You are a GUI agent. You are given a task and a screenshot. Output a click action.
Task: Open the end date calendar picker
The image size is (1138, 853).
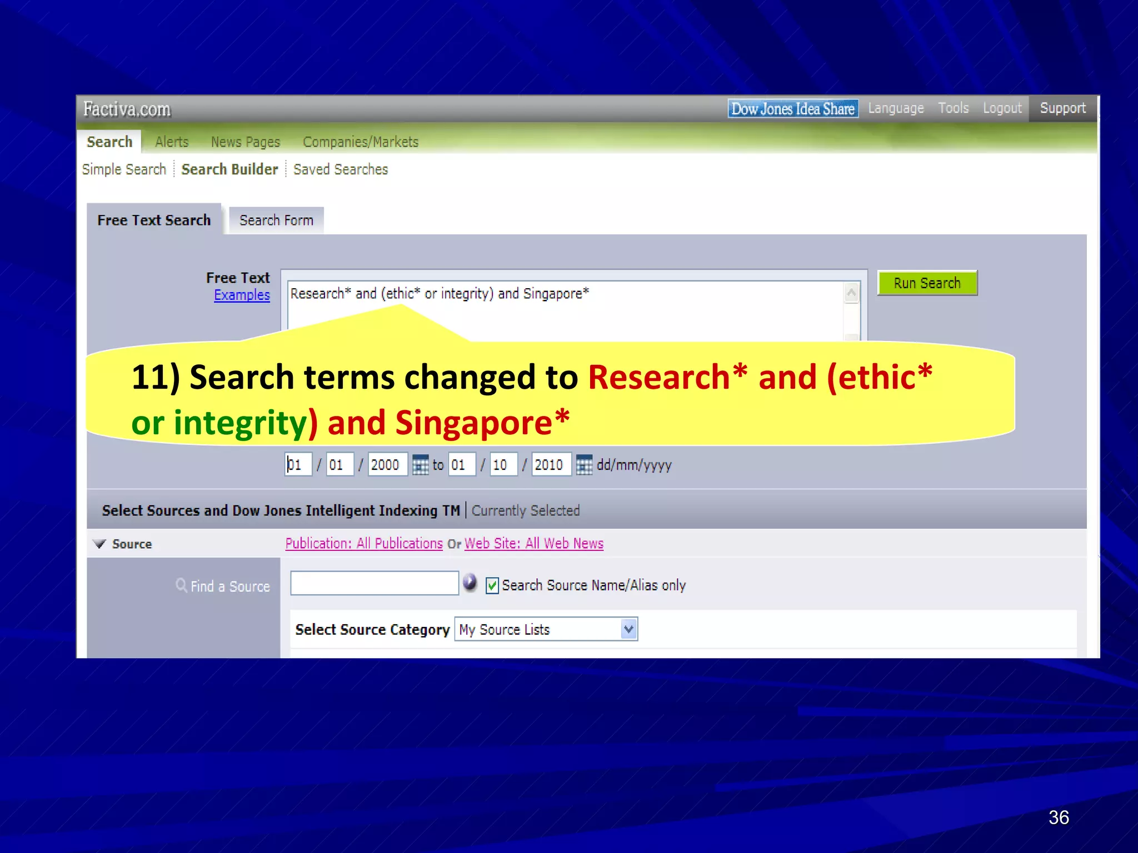584,465
